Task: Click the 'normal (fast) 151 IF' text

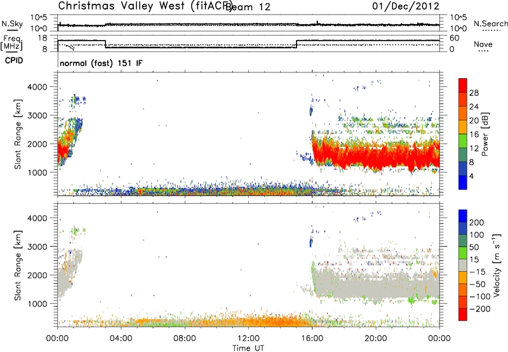Action: pyautogui.click(x=101, y=64)
